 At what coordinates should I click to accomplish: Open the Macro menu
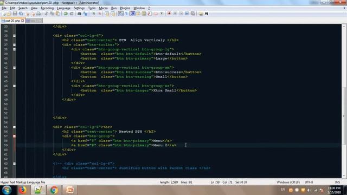(x=103, y=8)
